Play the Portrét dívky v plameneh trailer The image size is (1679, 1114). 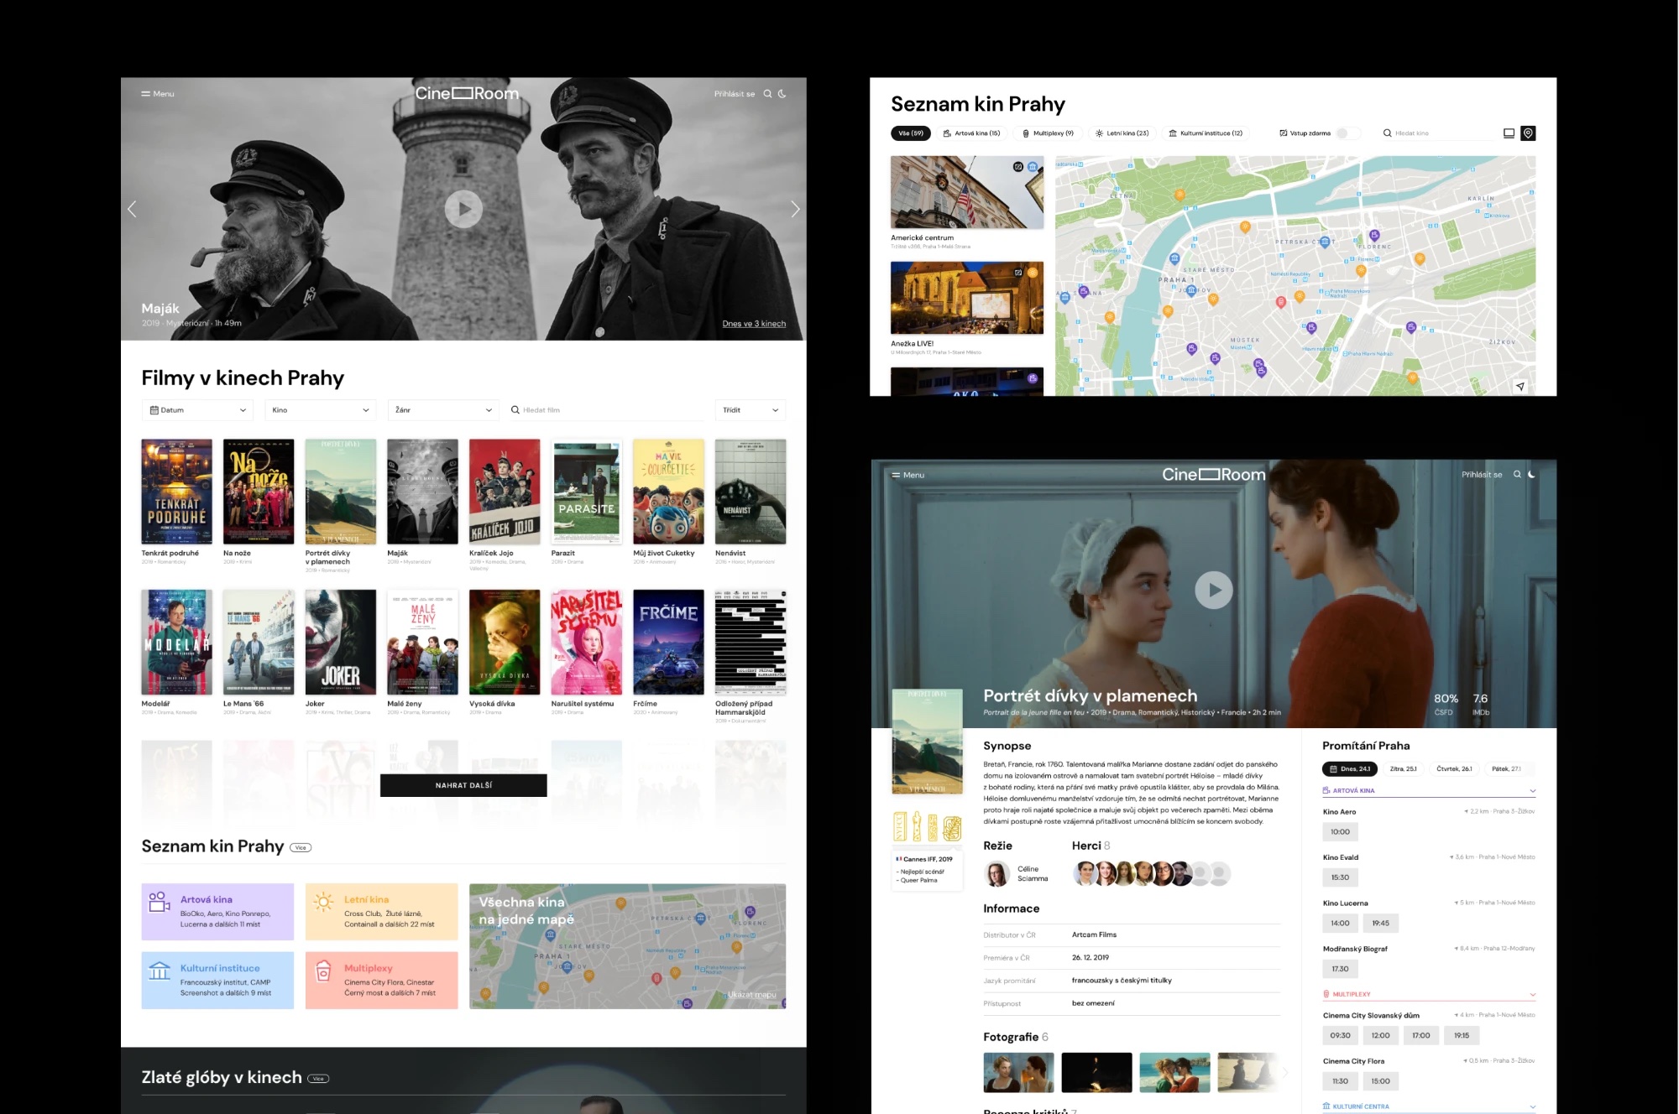pos(1214,590)
